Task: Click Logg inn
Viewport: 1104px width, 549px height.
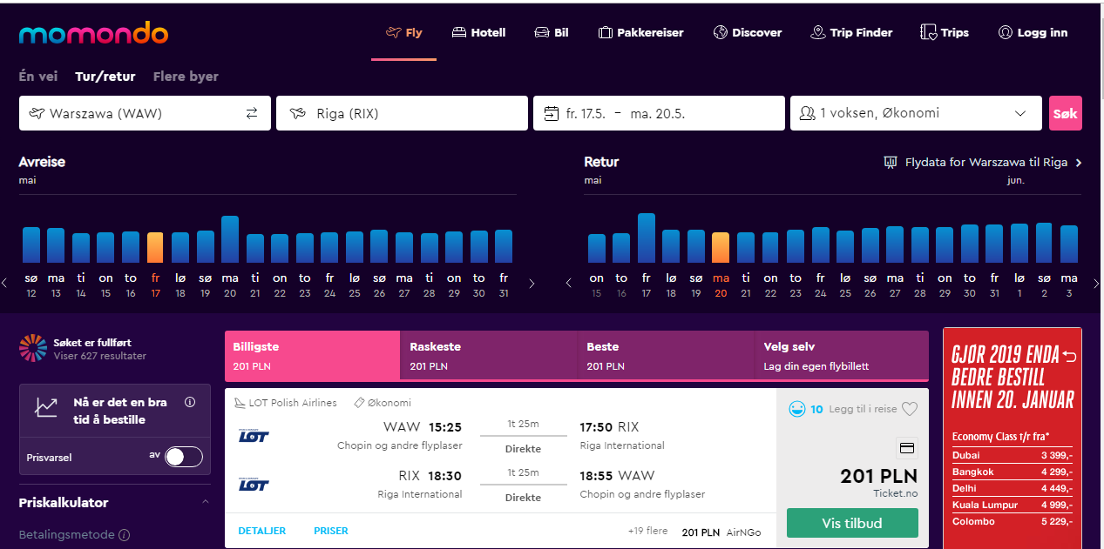Action: point(1033,33)
